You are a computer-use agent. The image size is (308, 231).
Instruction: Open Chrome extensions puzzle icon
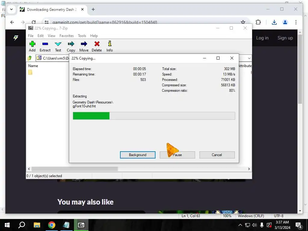point(258,22)
